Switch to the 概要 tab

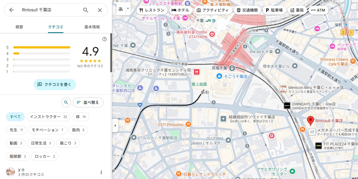click(x=19, y=27)
